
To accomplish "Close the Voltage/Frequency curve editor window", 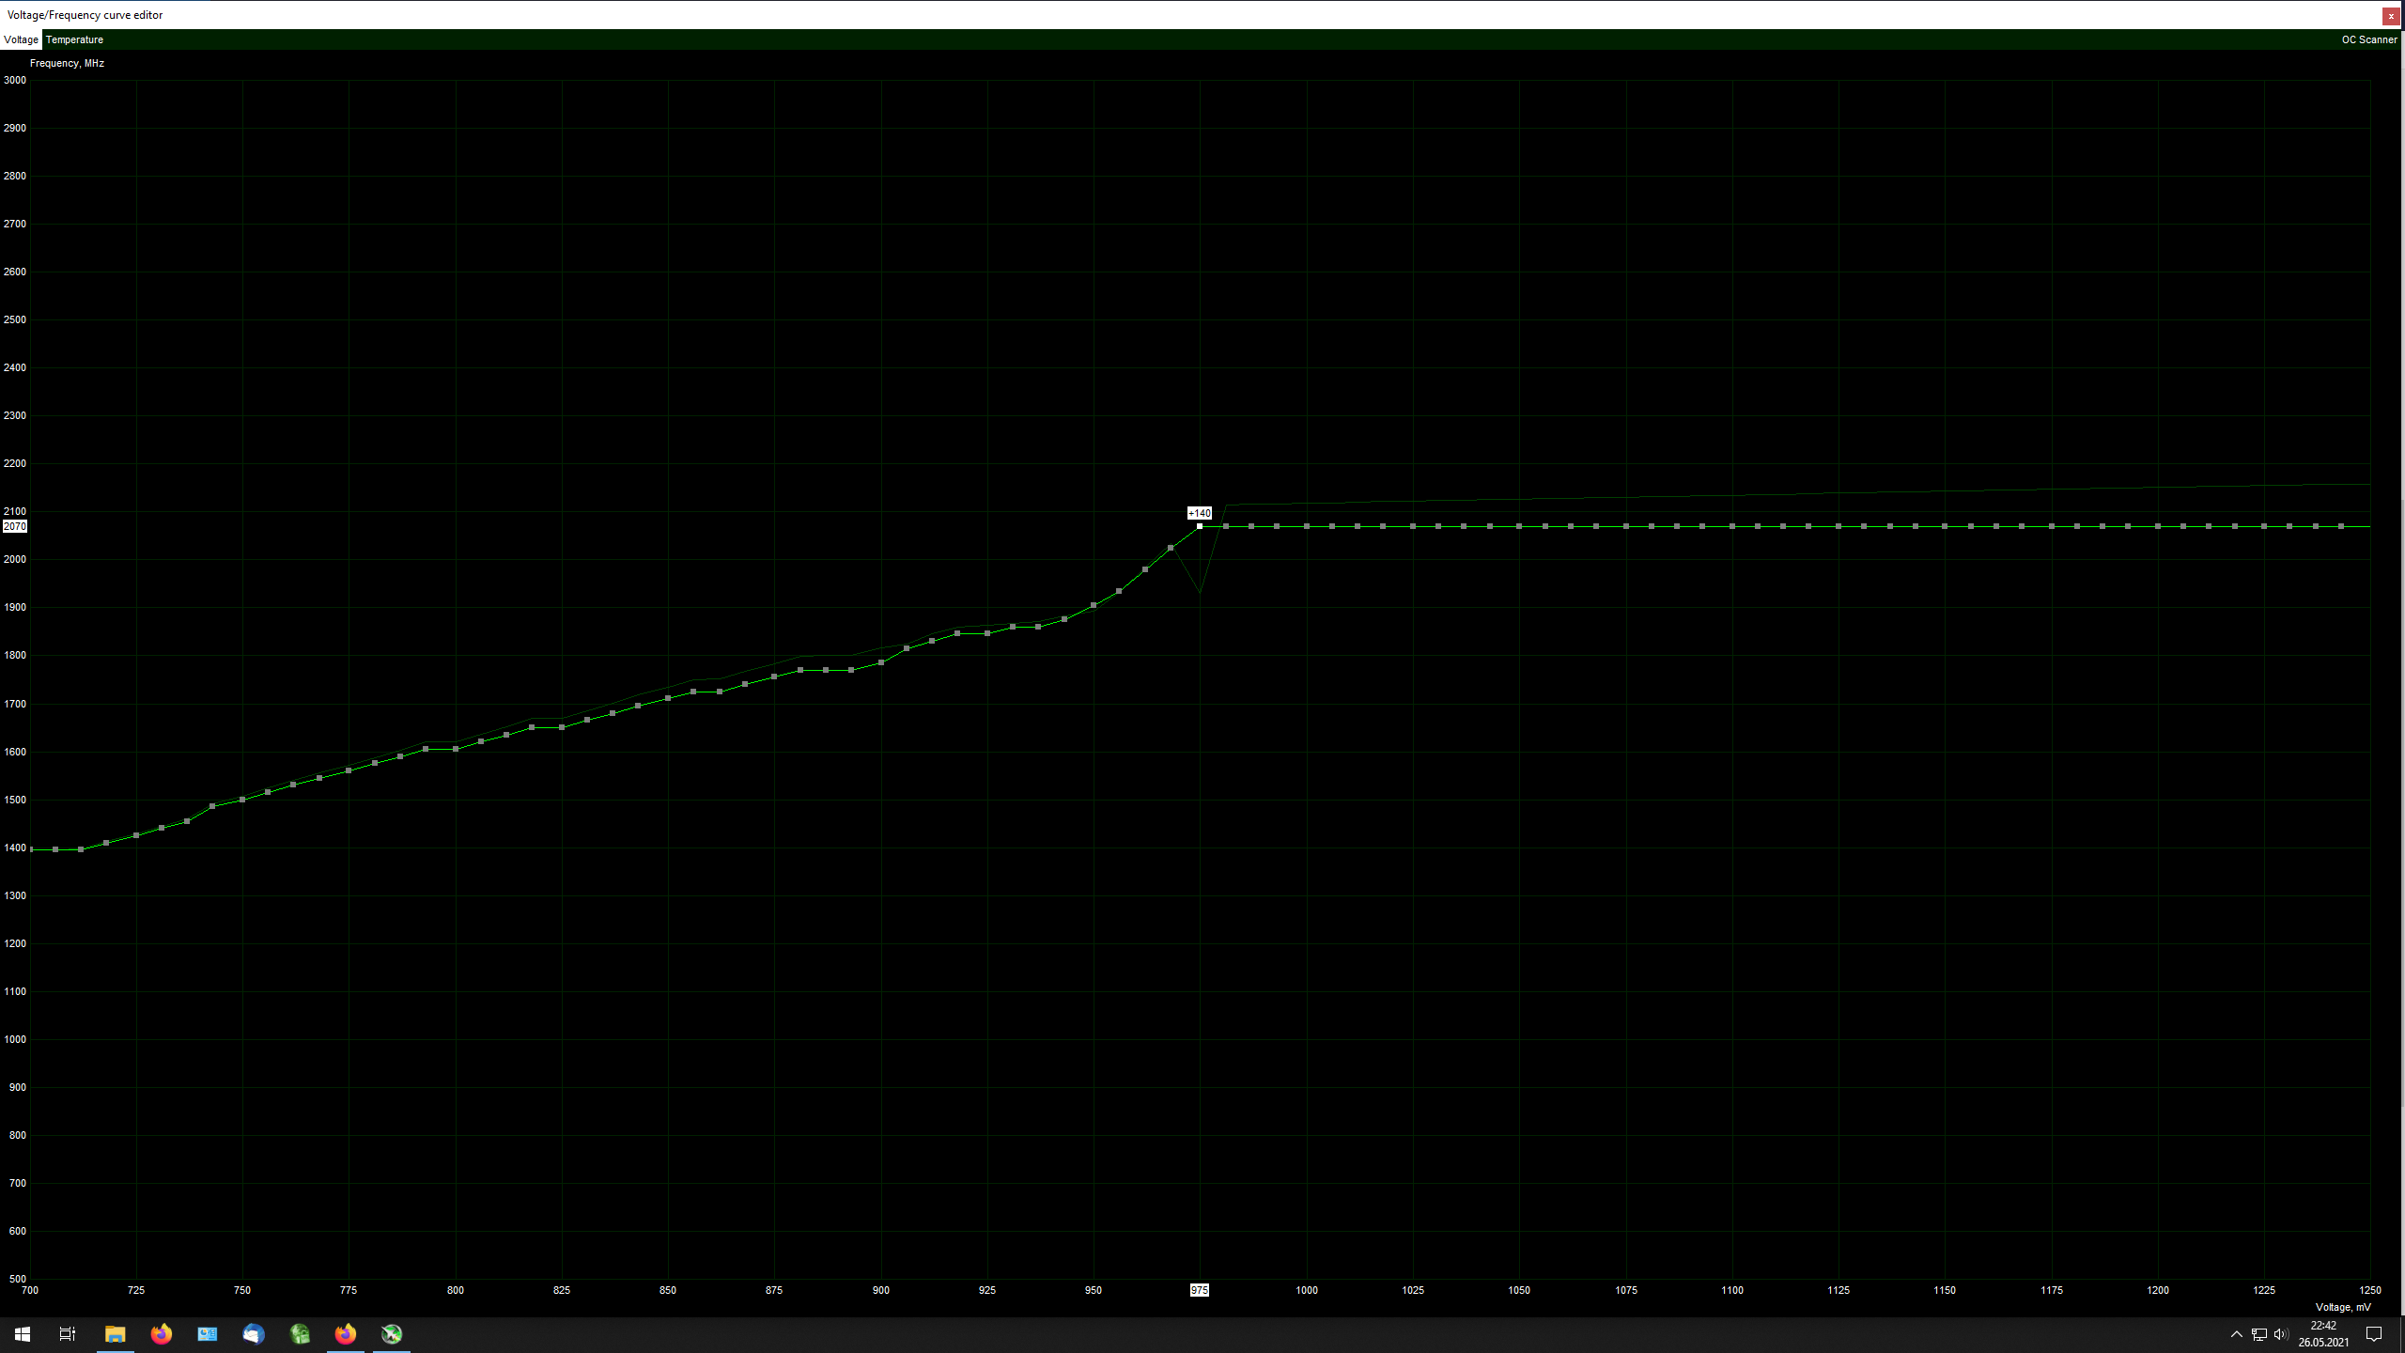I will 2391,16.
